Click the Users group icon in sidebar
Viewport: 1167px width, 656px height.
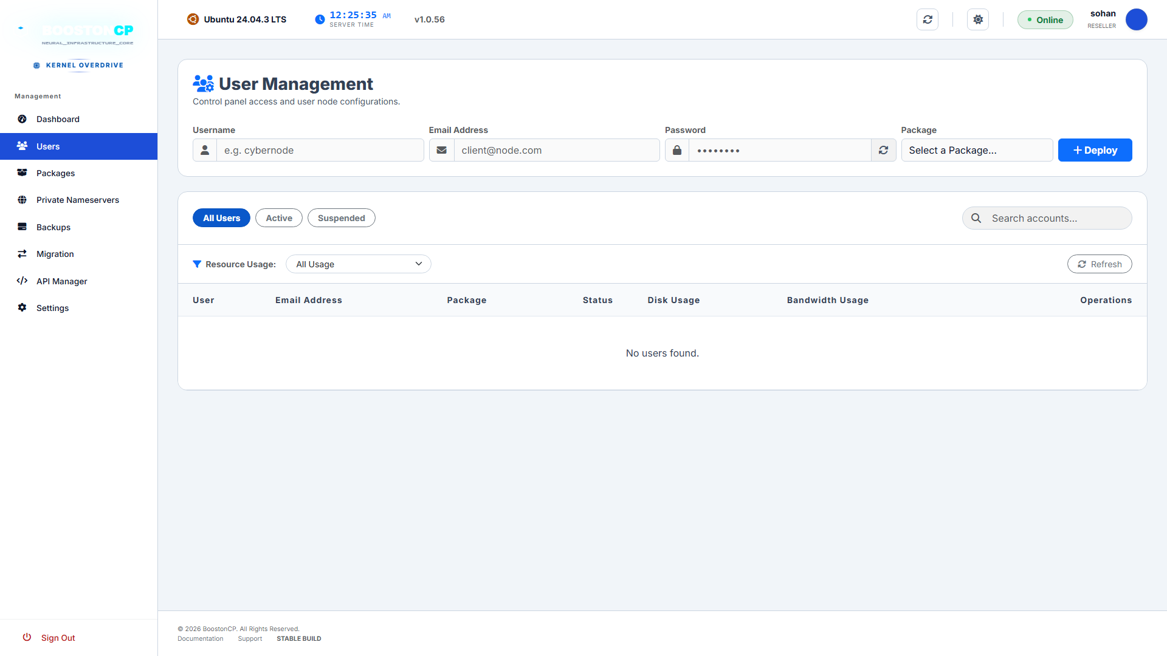[22, 146]
